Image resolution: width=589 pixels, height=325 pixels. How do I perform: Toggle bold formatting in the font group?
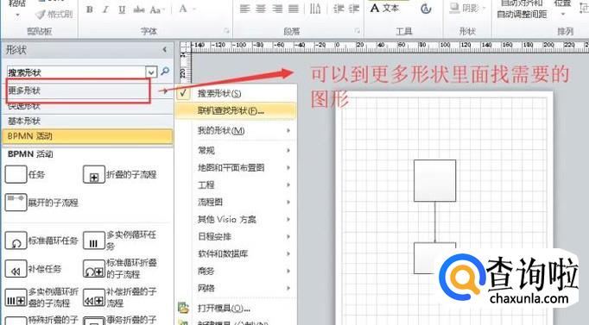90,9
